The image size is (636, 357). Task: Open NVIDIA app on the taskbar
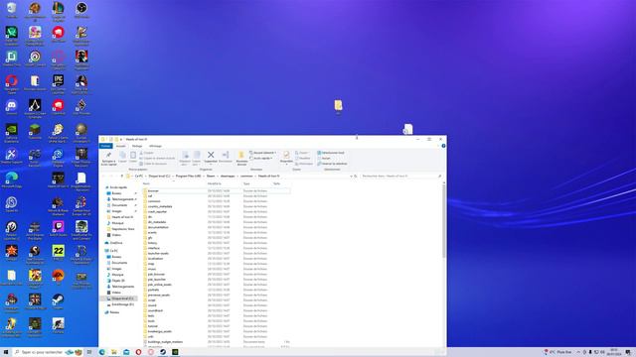click(x=175, y=352)
